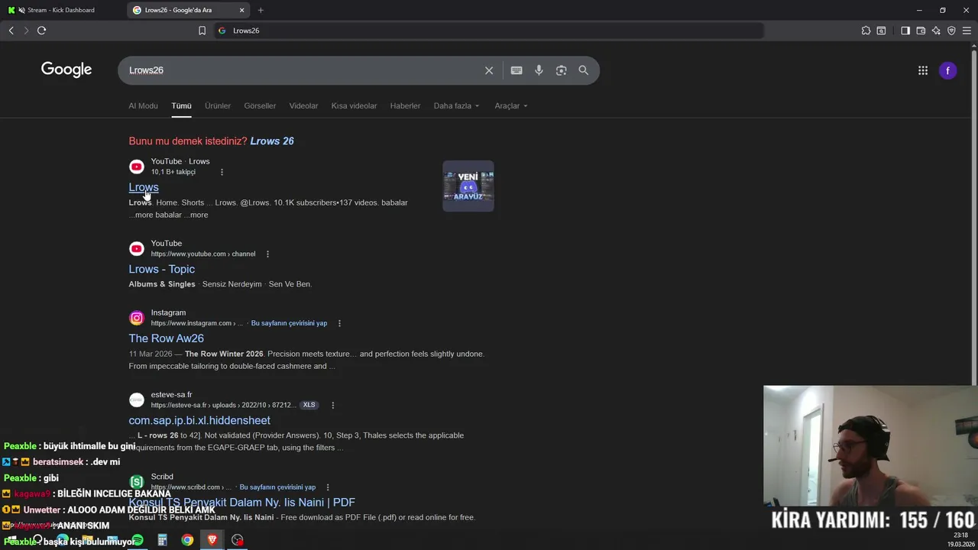Screen dimensions: 978x550
Task: Toggle the browser sidebar panel icon
Action: (905, 31)
